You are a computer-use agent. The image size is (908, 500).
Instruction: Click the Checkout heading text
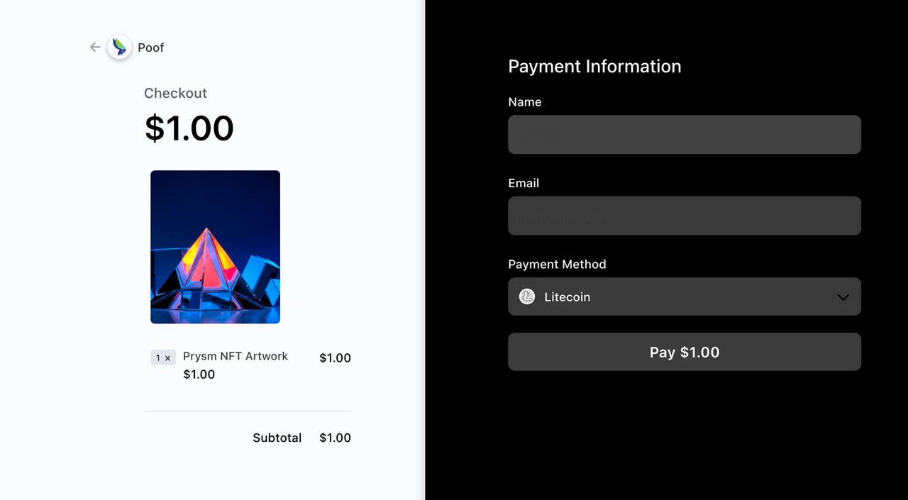tap(175, 93)
